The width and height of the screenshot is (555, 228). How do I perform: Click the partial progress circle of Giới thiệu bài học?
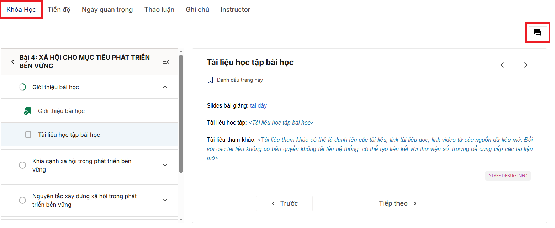pyautogui.click(x=22, y=87)
